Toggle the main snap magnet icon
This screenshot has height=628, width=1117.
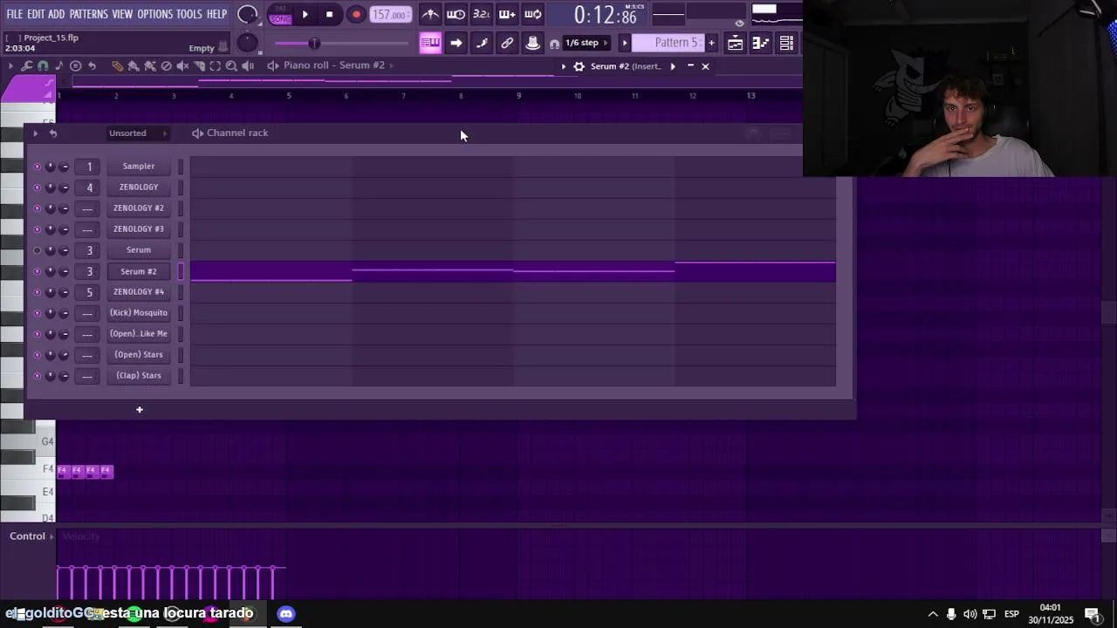pyautogui.click(x=554, y=44)
